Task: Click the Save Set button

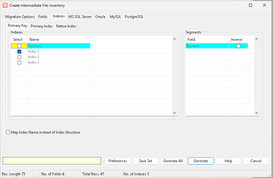Action: pos(145,161)
